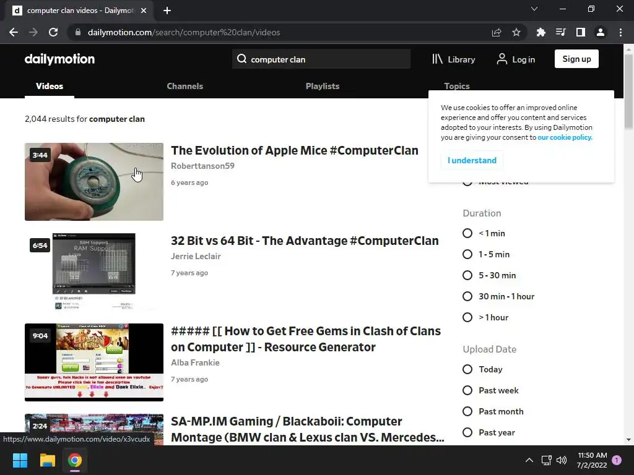The width and height of the screenshot is (634, 475).
Task: Click I understand on cookie notice
Action: point(472,160)
